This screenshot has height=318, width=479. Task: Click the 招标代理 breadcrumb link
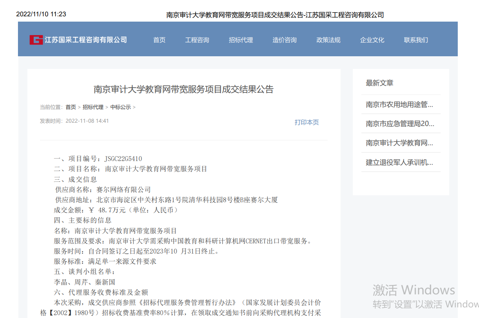pyautogui.click(x=93, y=107)
